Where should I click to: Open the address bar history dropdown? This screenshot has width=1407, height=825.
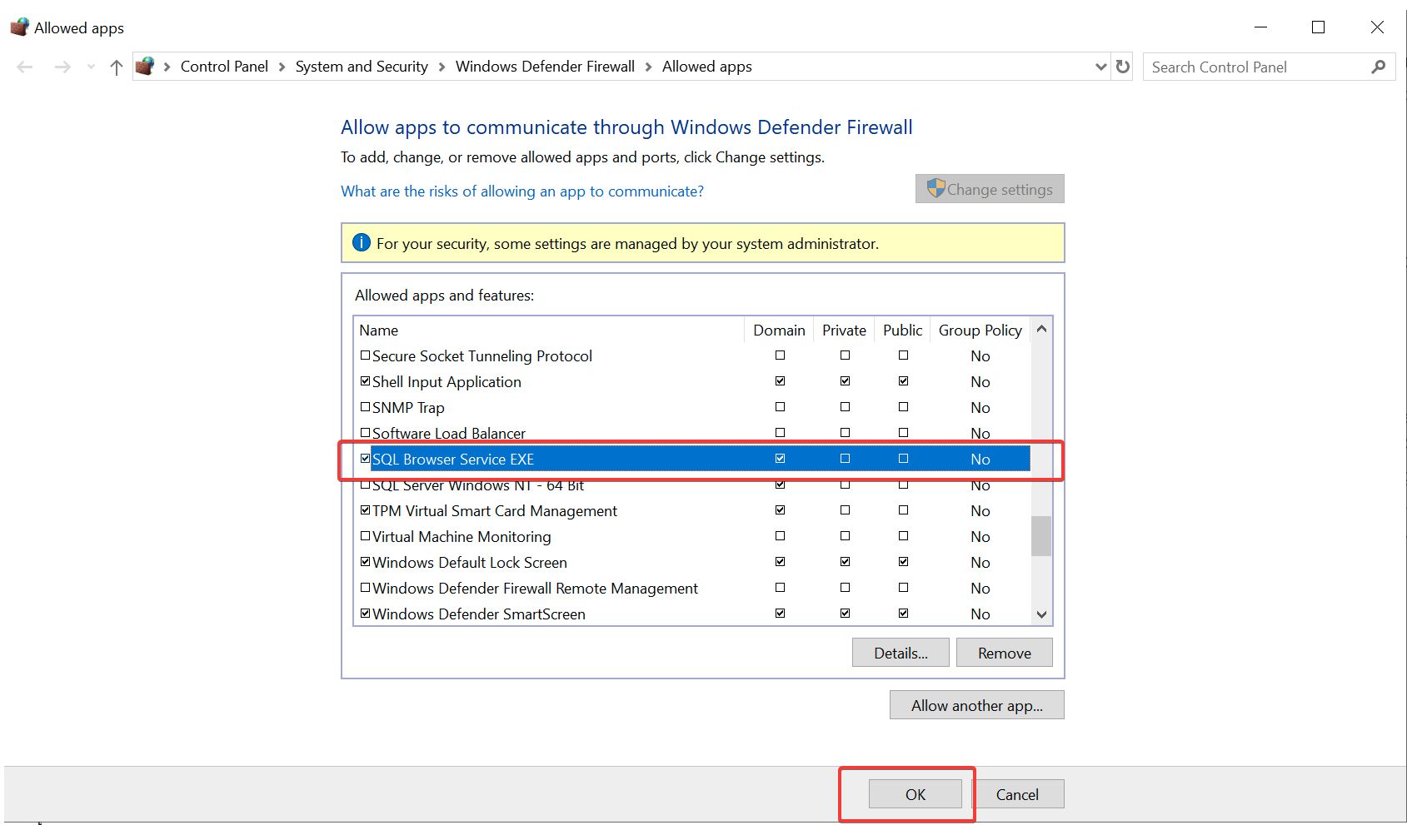pyautogui.click(x=1100, y=67)
